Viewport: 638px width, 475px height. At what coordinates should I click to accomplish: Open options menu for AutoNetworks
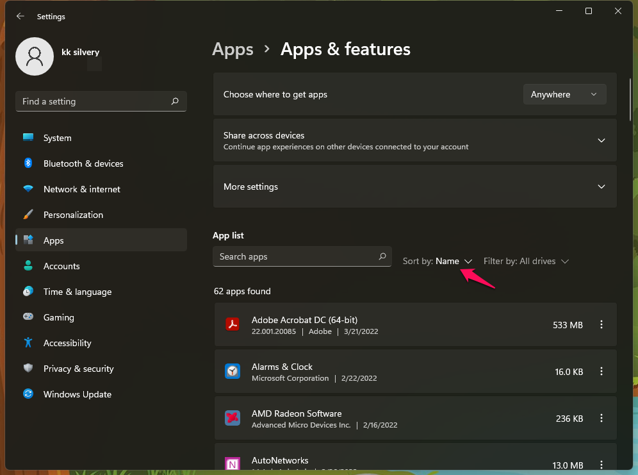[601, 464]
